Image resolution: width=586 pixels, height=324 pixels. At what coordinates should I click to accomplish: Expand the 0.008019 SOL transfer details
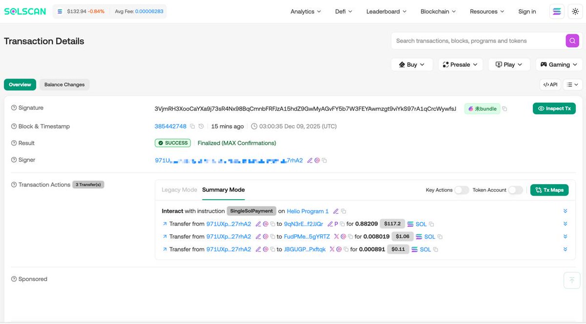tap(565, 237)
